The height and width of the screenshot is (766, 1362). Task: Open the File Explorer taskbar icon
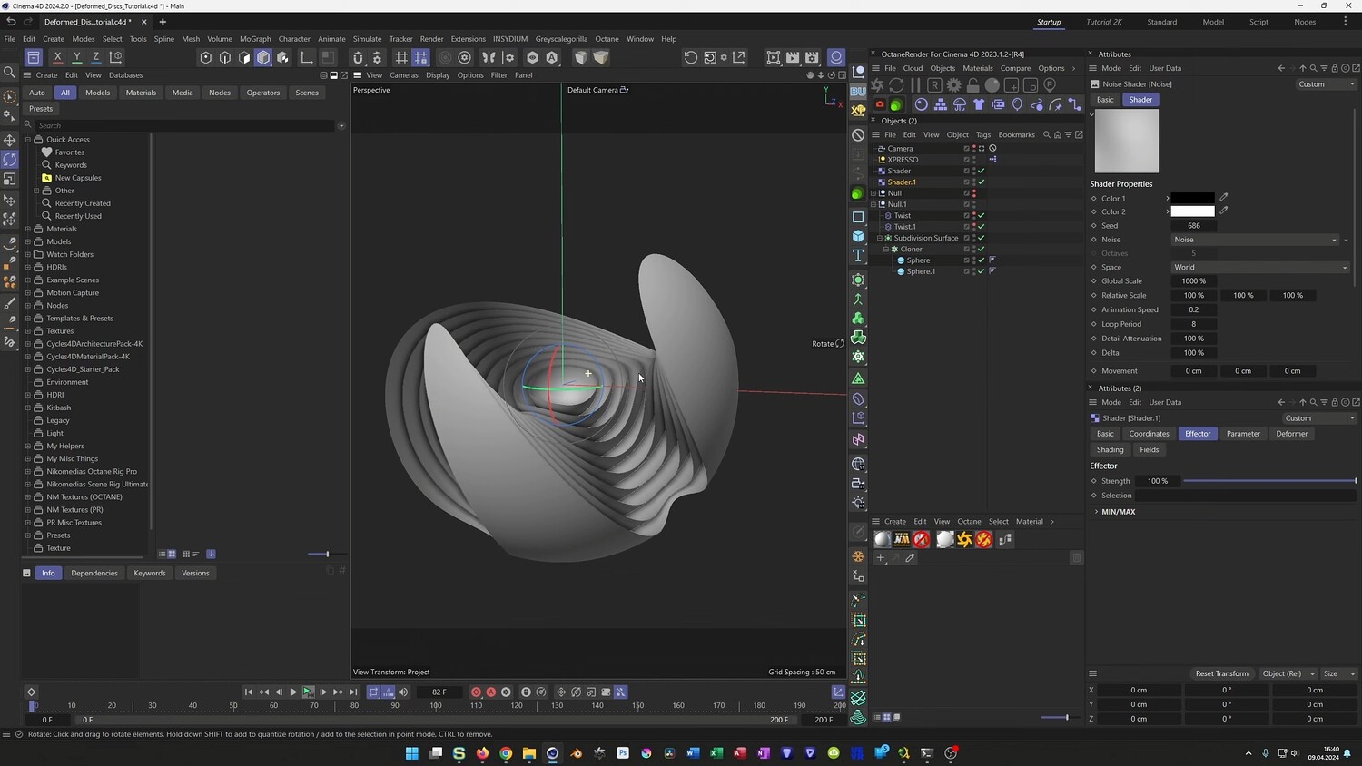pos(528,753)
